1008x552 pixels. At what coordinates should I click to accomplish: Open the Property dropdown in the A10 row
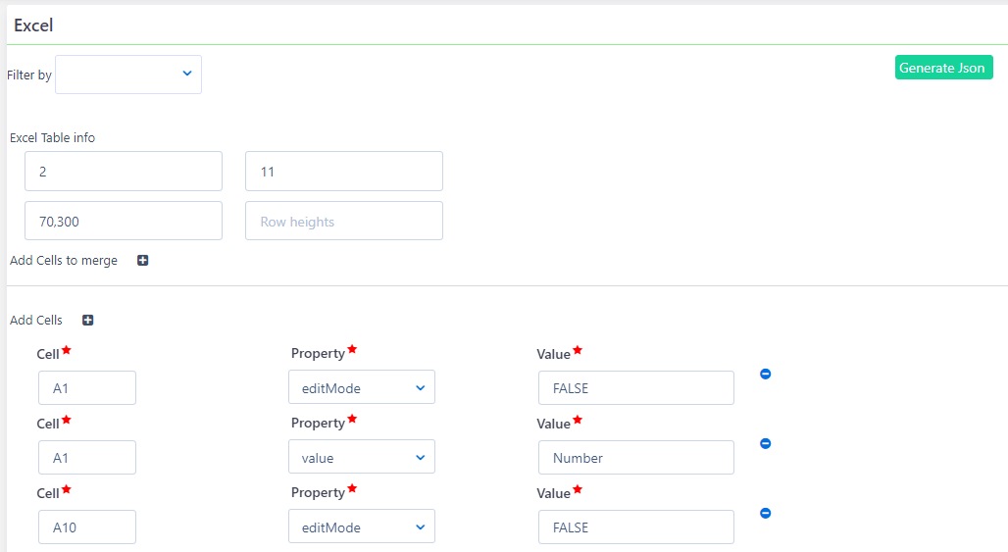(361, 527)
